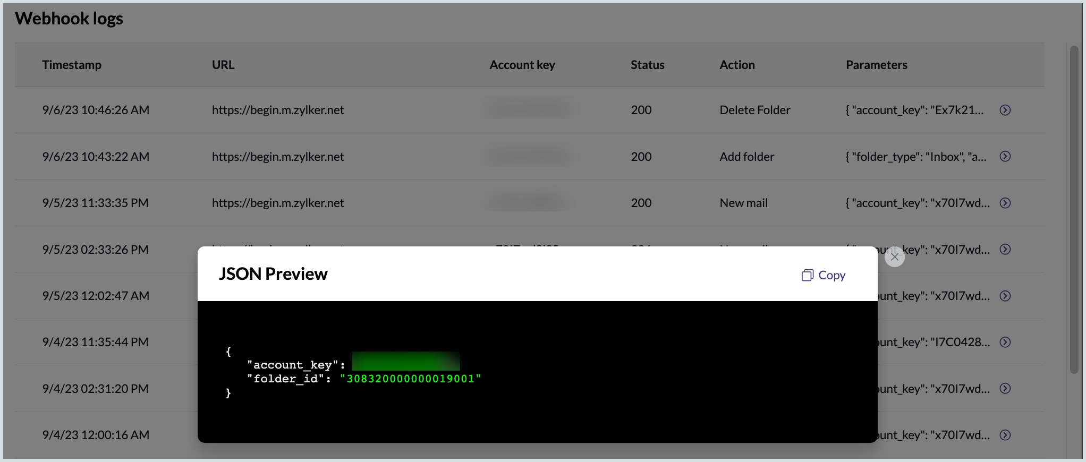
Task: Select the 9/4/23 12:00:16 AM timestamp
Action: point(96,435)
